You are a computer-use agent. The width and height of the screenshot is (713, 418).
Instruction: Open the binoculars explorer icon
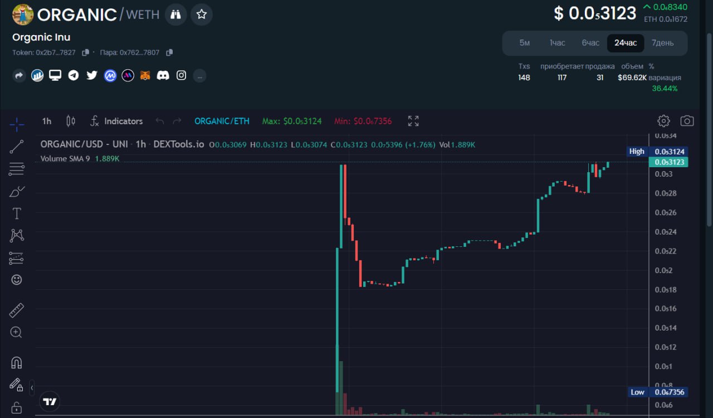176,14
